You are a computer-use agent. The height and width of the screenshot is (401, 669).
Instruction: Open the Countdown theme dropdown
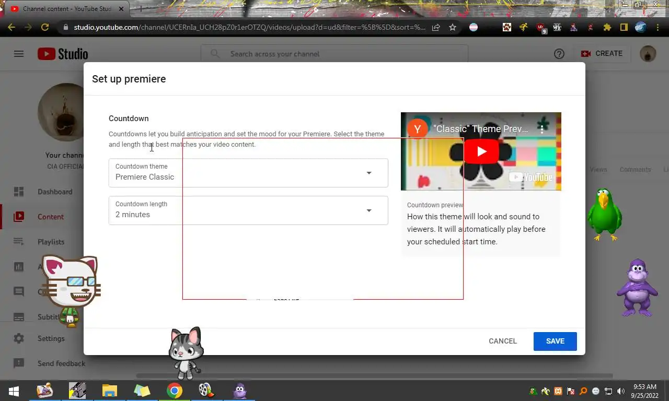(x=248, y=173)
